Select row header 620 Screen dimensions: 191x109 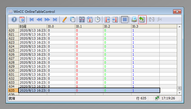(13, 30)
